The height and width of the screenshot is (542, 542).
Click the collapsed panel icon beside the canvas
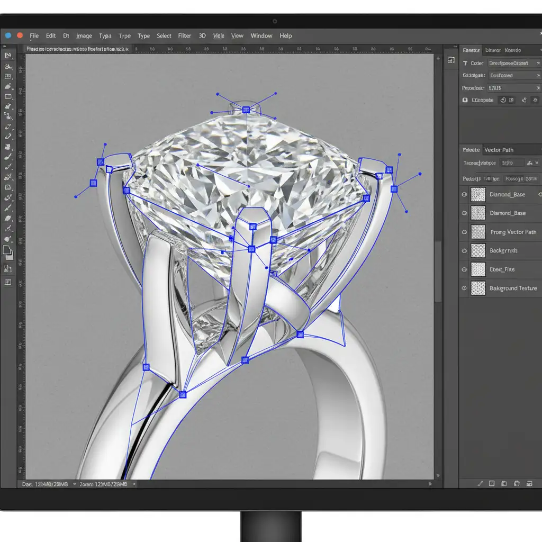(451, 60)
